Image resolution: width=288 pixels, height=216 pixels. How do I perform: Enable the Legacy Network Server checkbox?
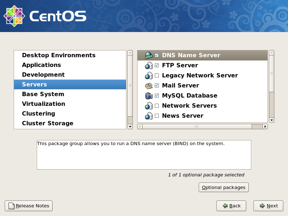point(157,76)
